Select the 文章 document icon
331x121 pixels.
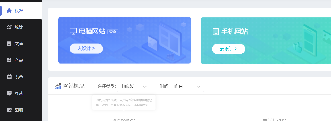[9, 44]
